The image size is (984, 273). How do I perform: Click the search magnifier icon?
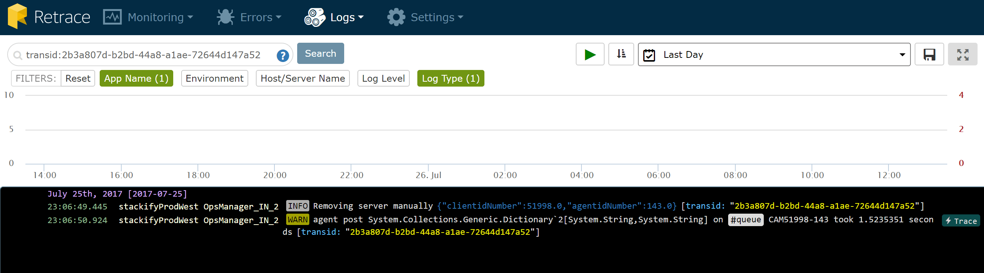pos(17,56)
